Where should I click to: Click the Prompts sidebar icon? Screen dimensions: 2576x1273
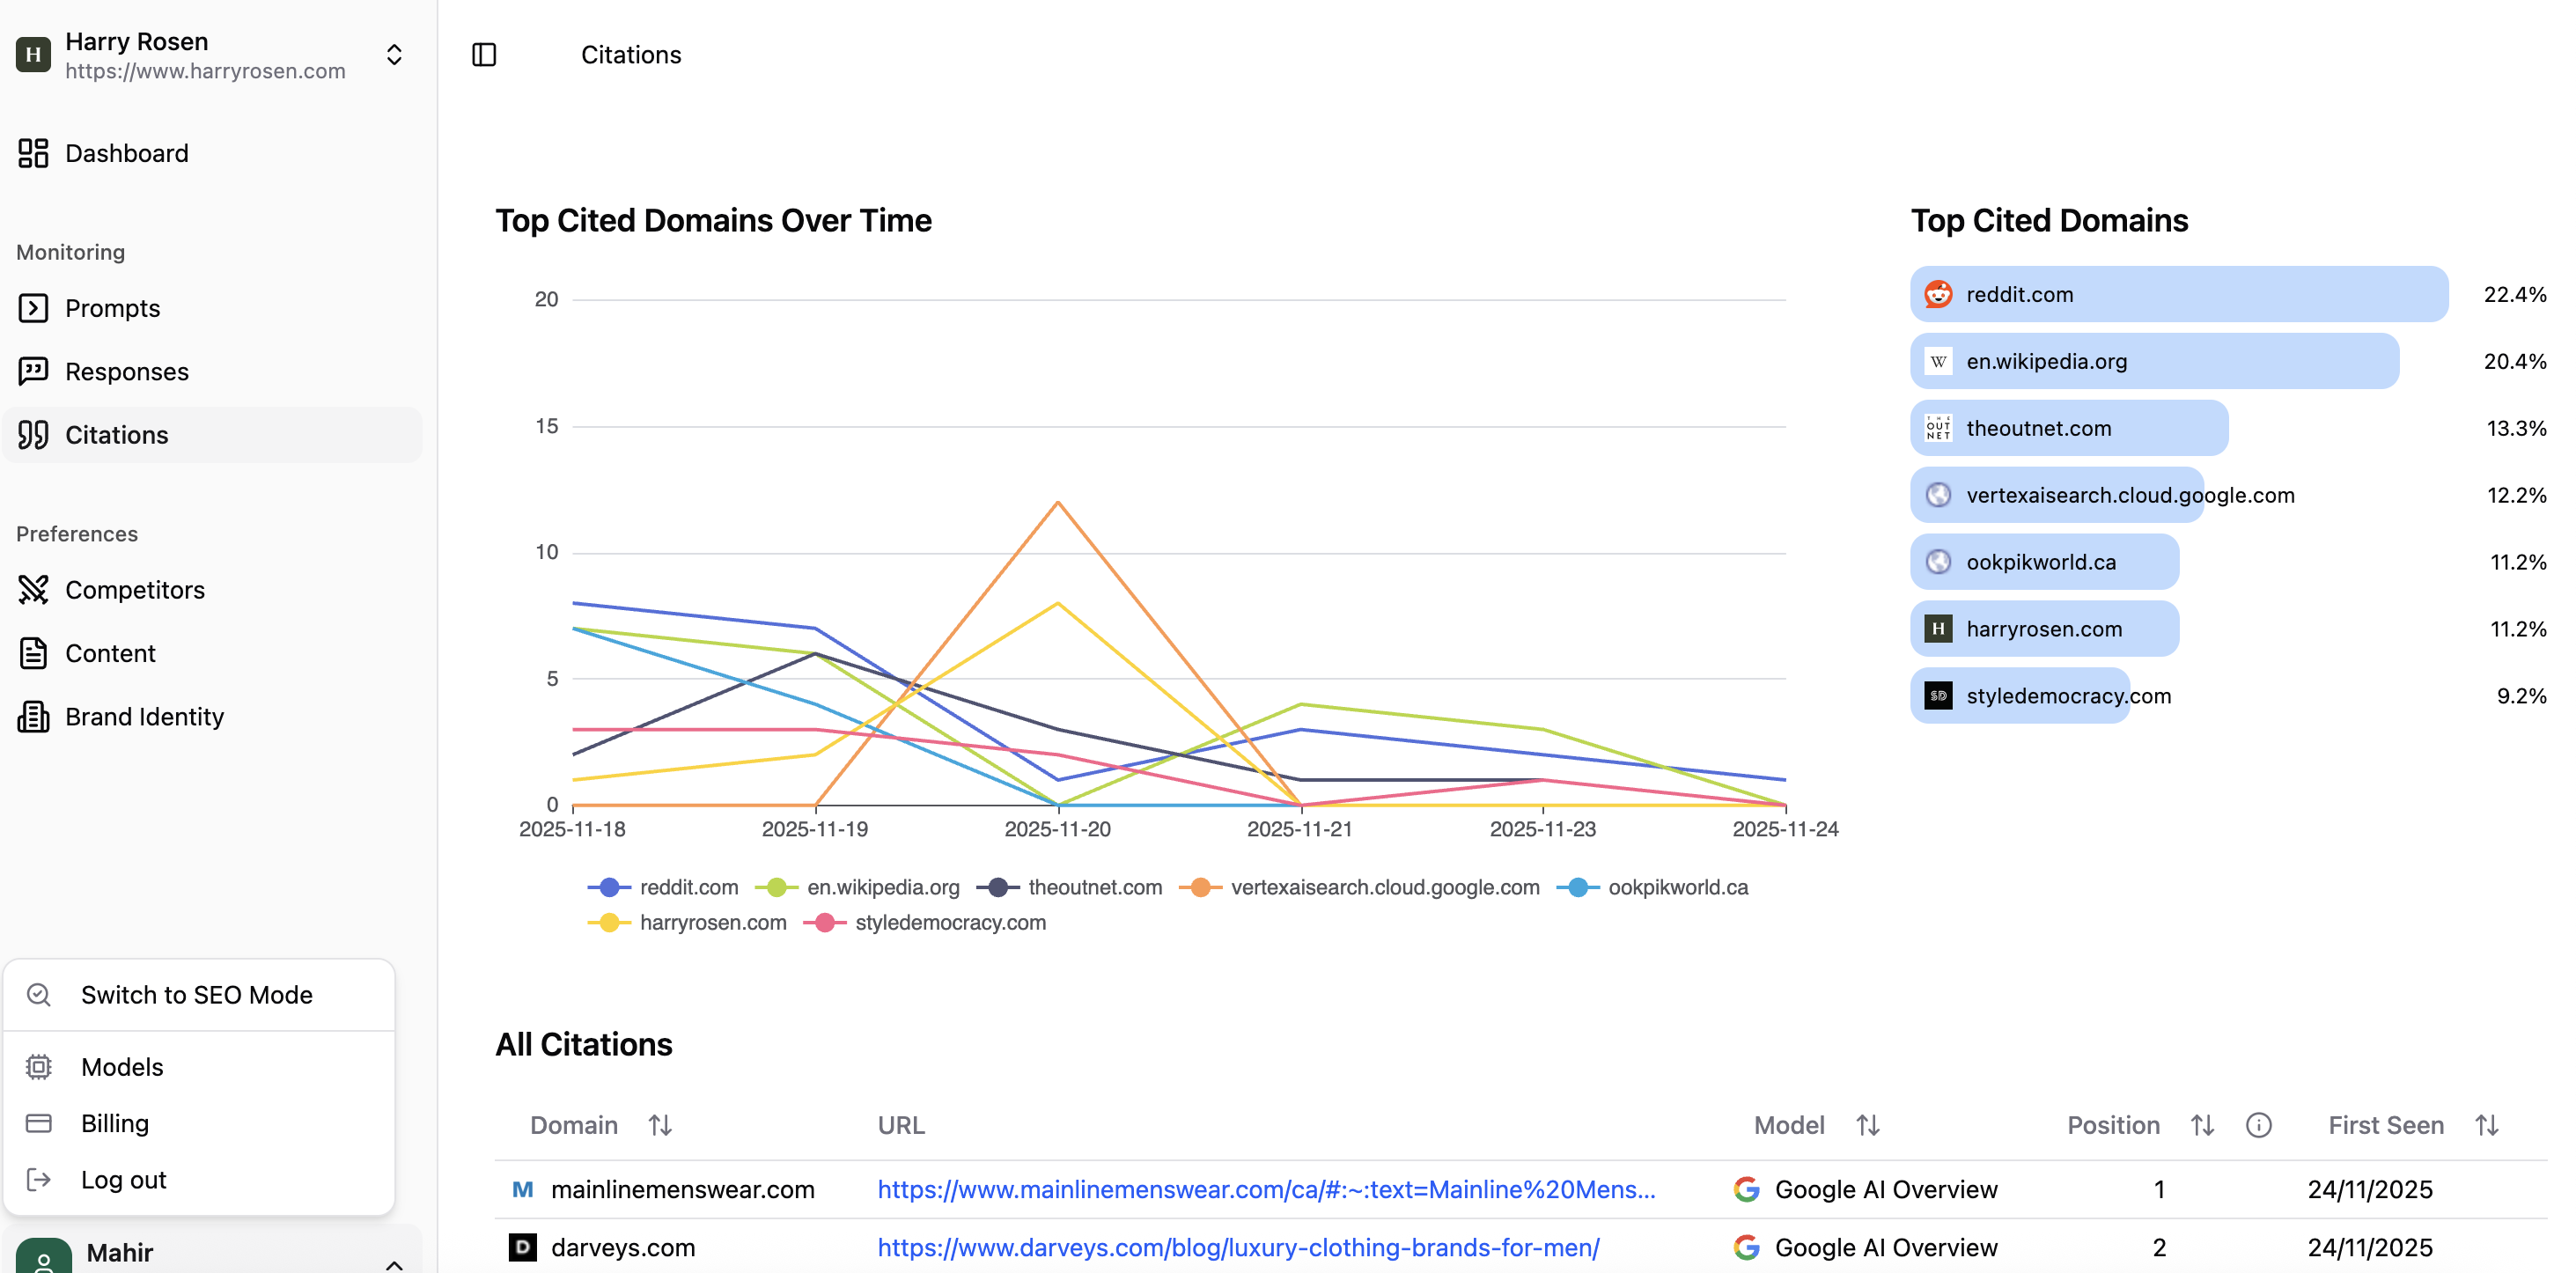click(x=33, y=308)
